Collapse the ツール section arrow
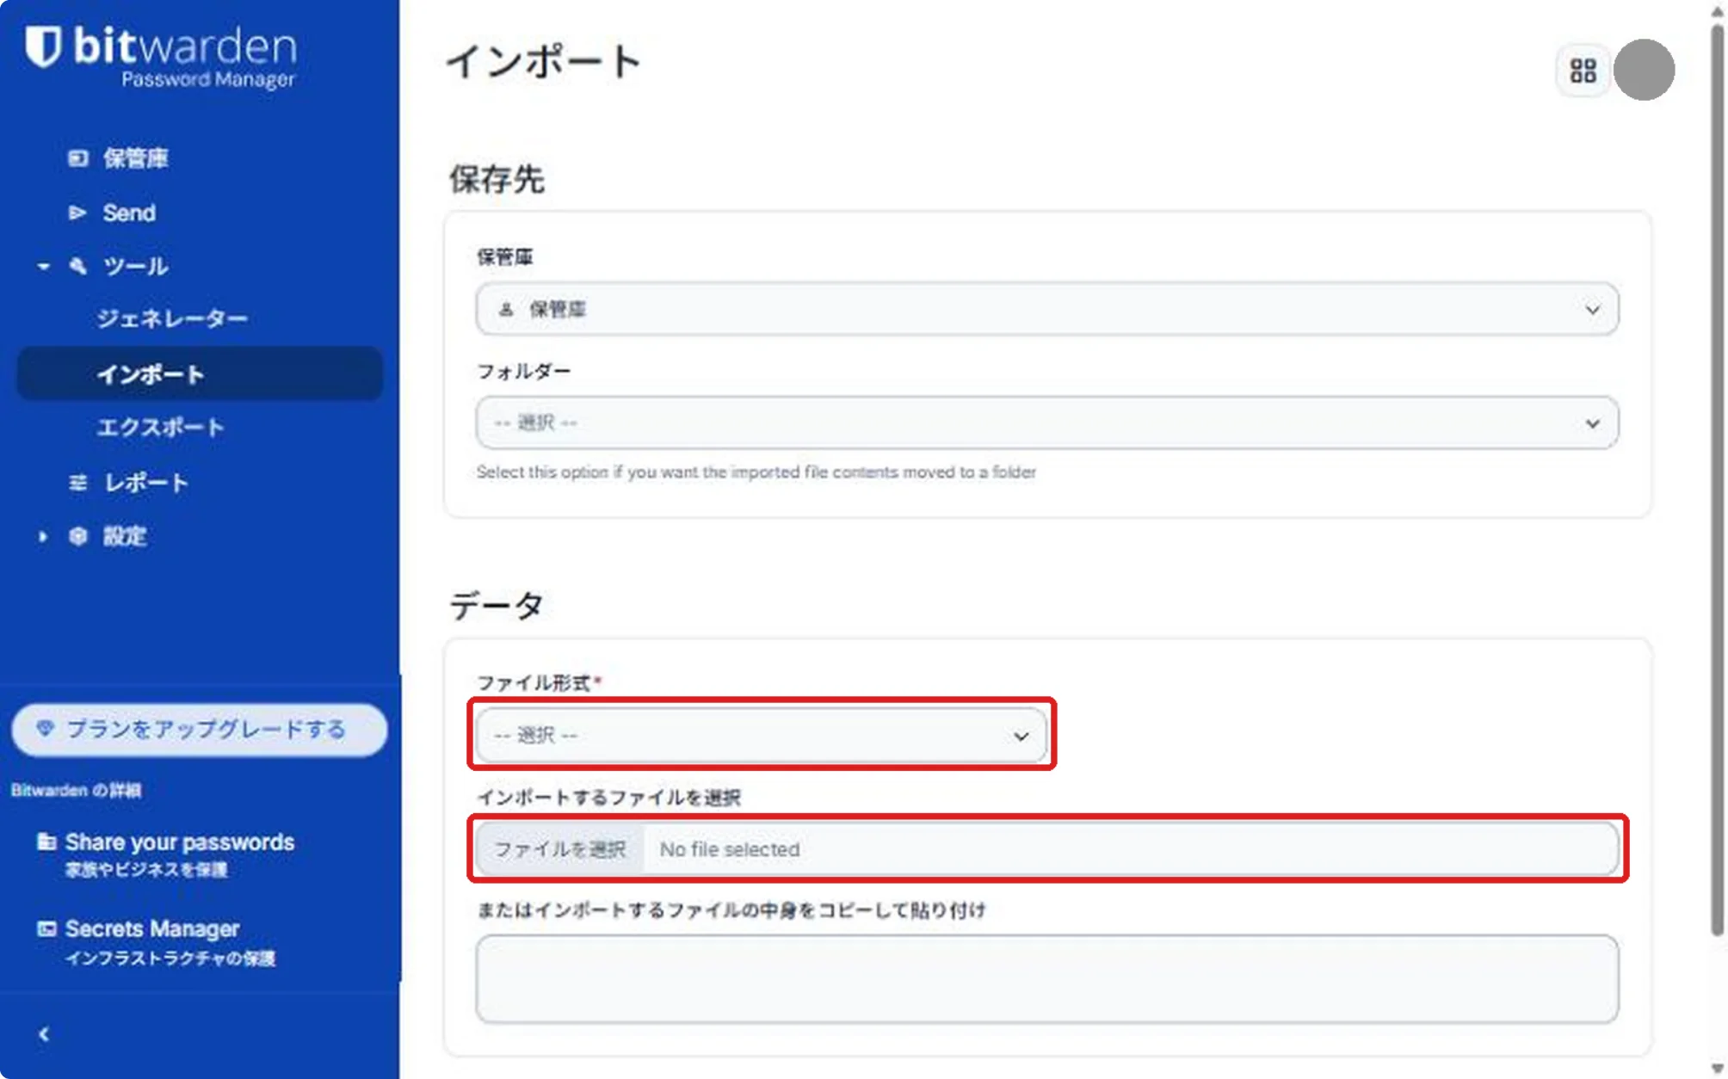Image resolution: width=1728 pixels, height=1079 pixels. click(43, 267)
